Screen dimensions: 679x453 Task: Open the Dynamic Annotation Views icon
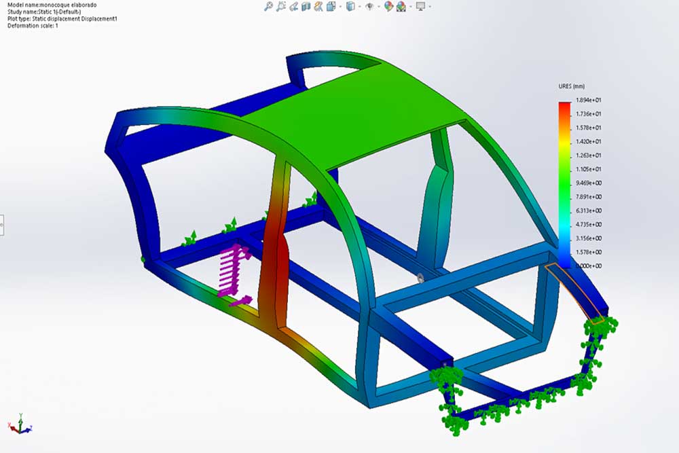click(x=318, y=7)
